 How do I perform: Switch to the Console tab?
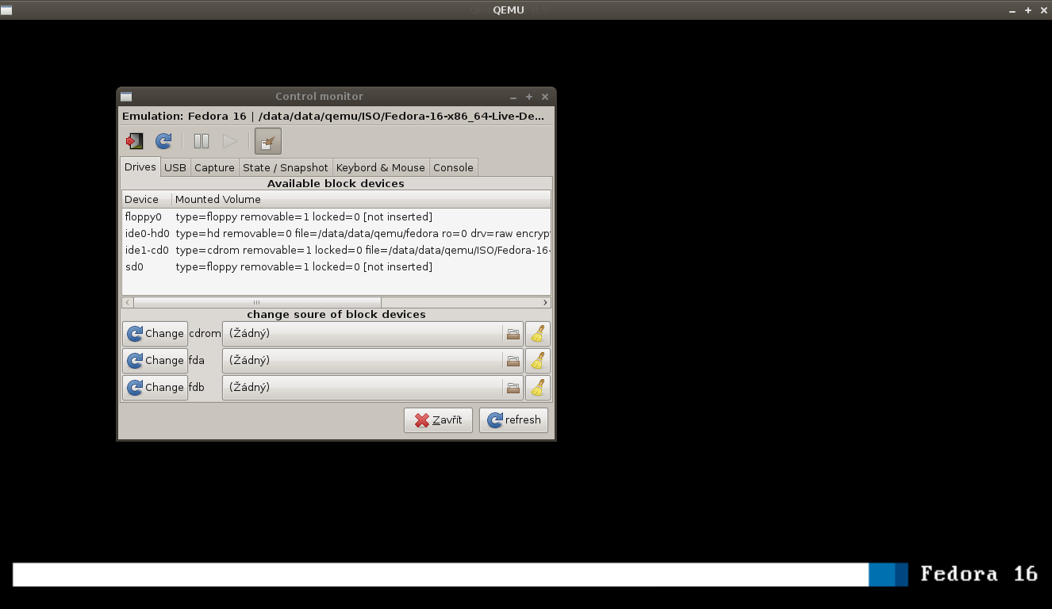click(454, 167)
